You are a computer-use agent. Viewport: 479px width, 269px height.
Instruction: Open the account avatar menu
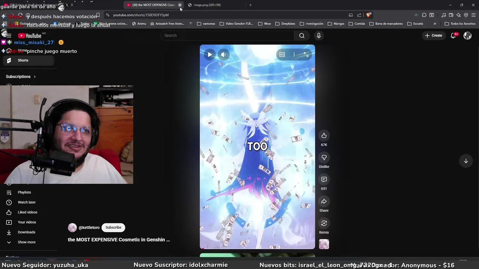click(x=467, y=35)
